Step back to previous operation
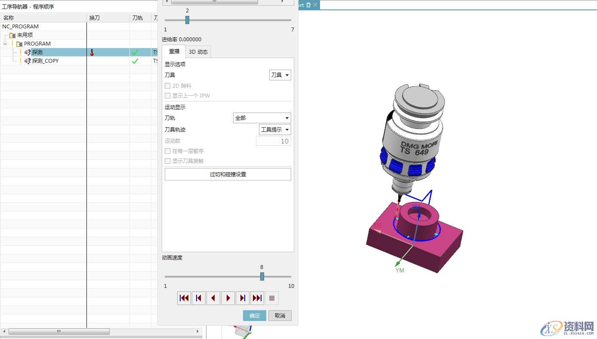This screenshot has height=339, width=597. tap(199, 298)
